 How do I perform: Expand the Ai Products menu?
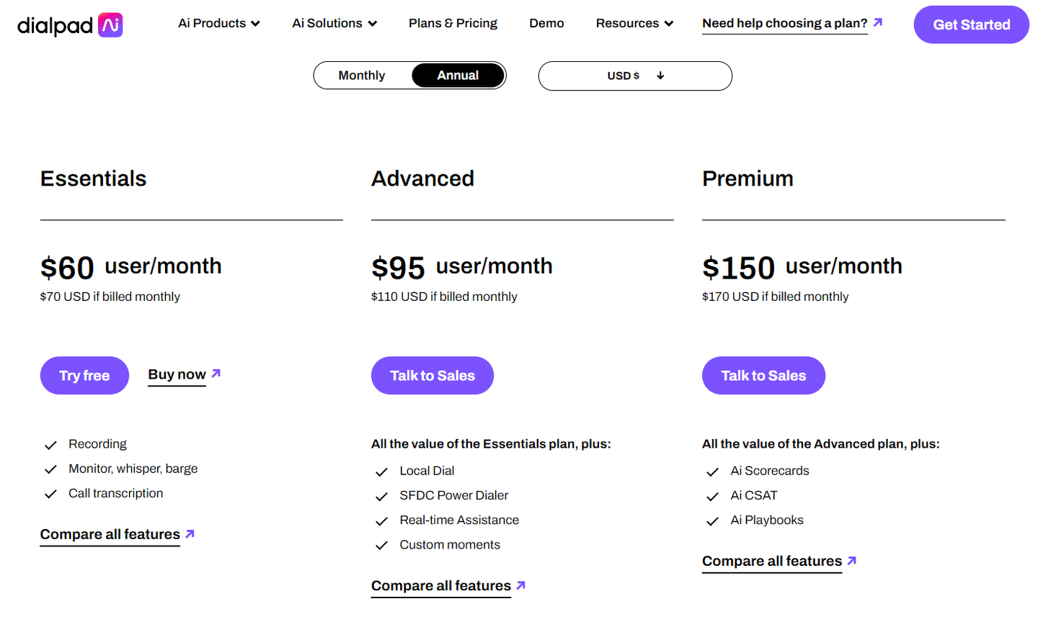click(219, 23)
